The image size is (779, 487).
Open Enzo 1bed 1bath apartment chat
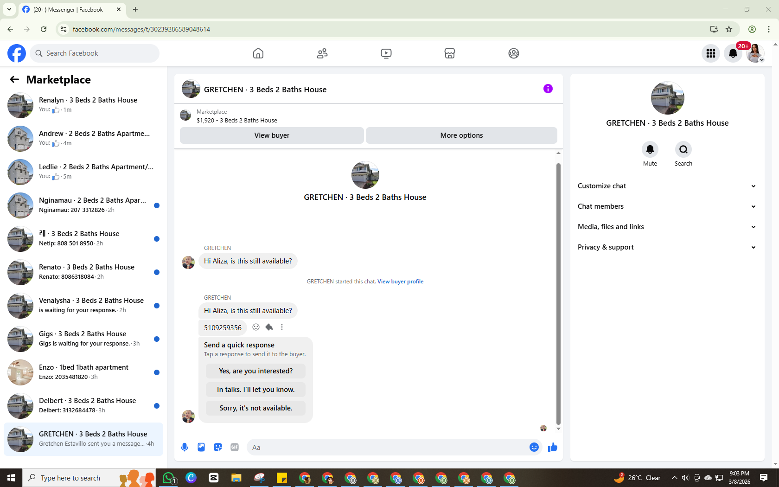coord(83,372)
